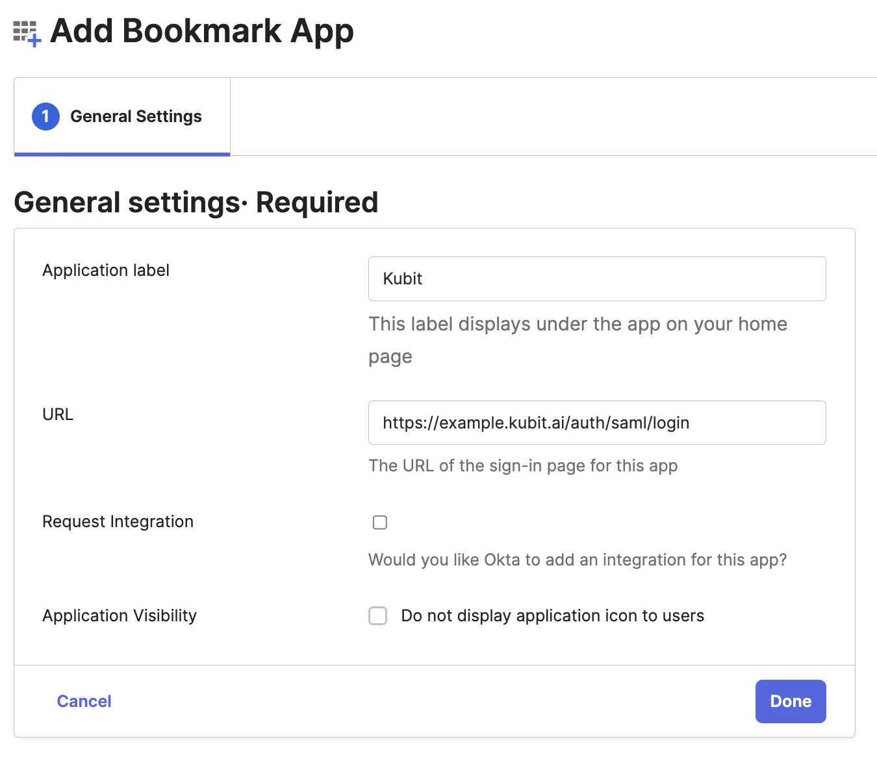Viewport: 877px width, 757px height.
Task: Click the "URL" field label text
Action: pos(58,414)
